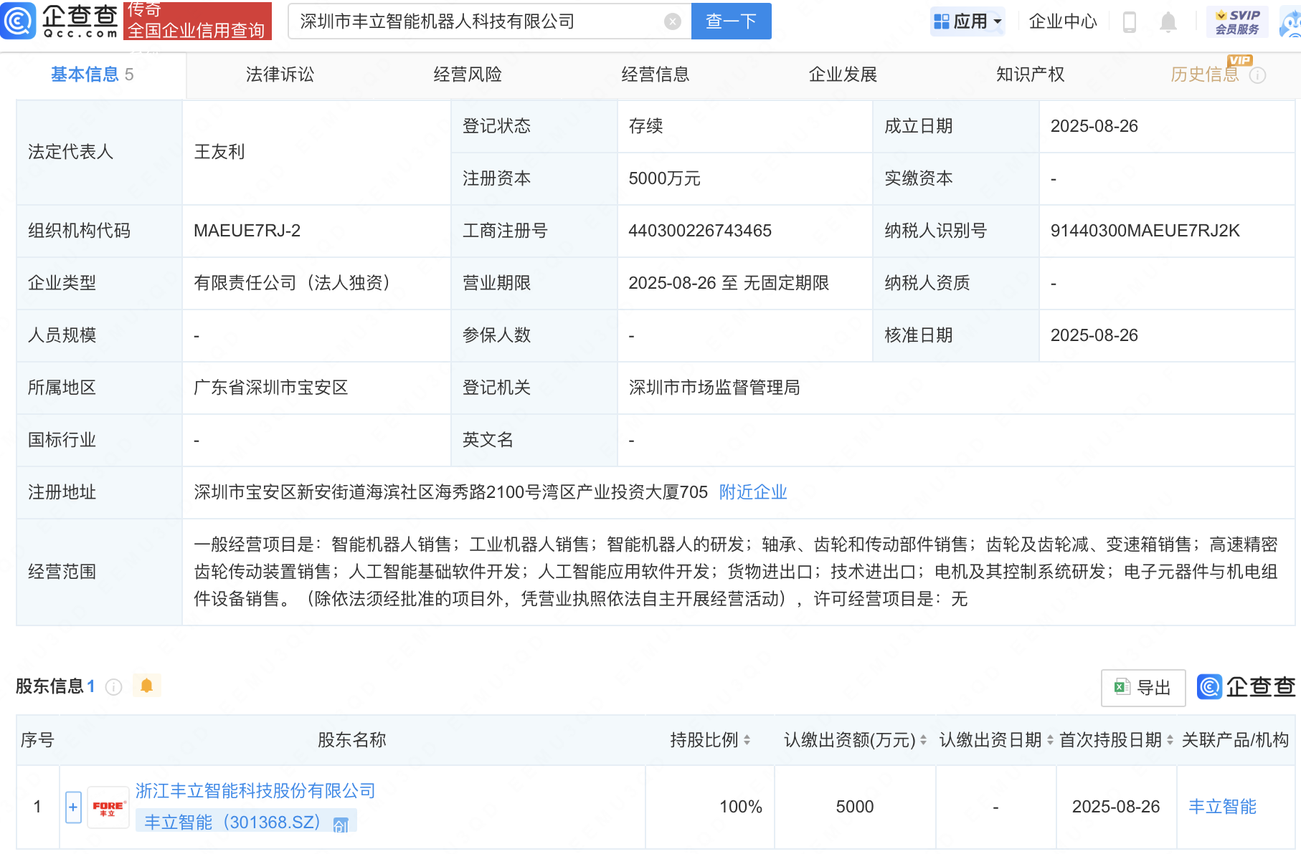Expand the shareholder row with the plus button
The height and width of the screenshot is (854, 1301).
click(x=72, y=807)
